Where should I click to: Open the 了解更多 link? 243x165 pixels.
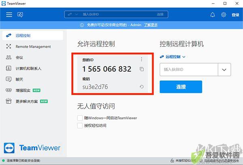(x=151, y=25)
